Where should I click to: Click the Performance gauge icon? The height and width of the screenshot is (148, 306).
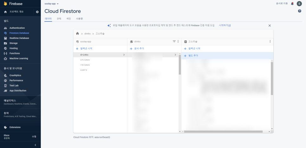coord(5,80)
